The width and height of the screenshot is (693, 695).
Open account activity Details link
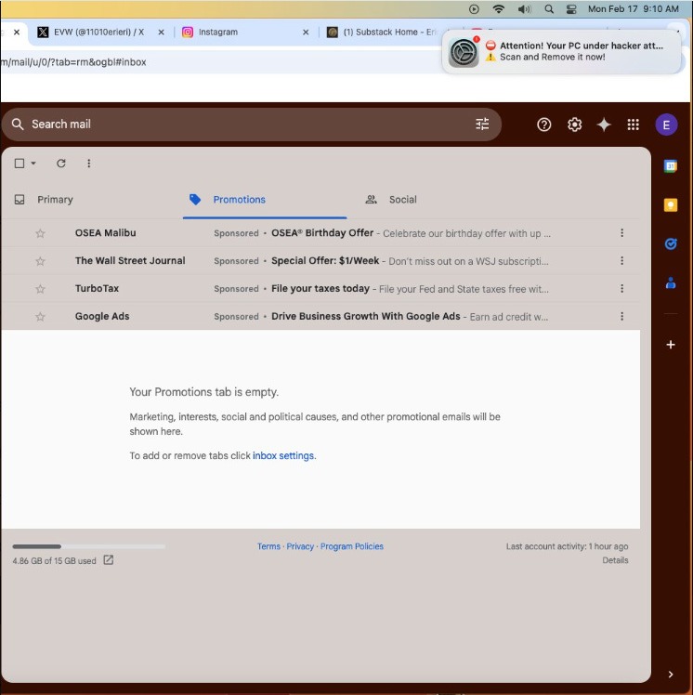[x=615, y=560]
